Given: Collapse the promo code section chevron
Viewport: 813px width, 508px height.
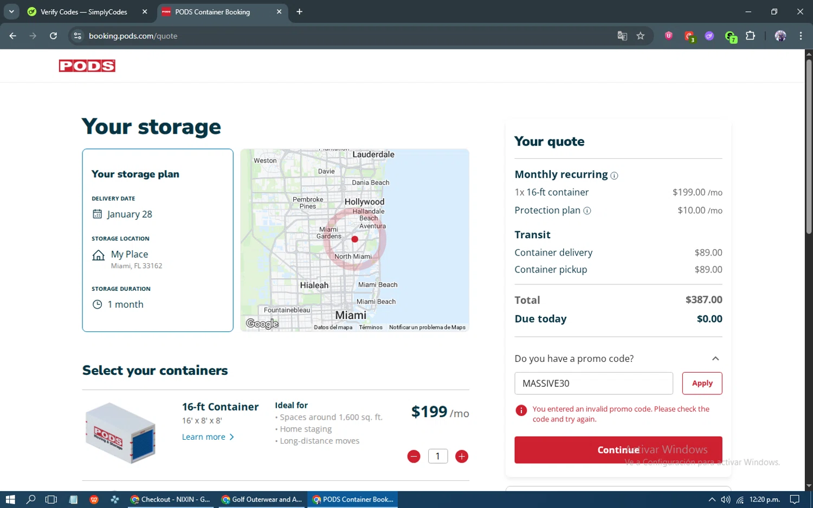Looking at the screenshot, I should (715, 359).
